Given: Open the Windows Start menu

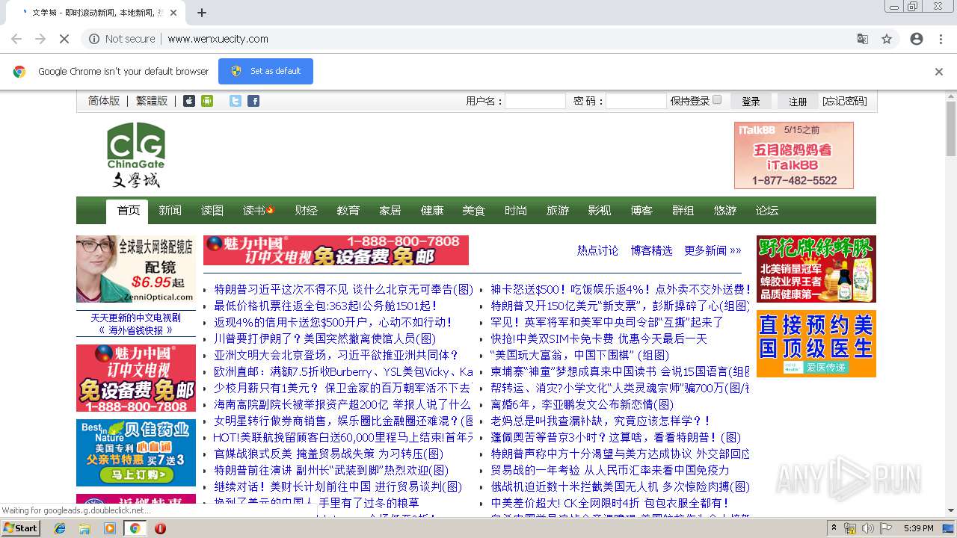Looking at the screenshot, I should tap(20, 528).
